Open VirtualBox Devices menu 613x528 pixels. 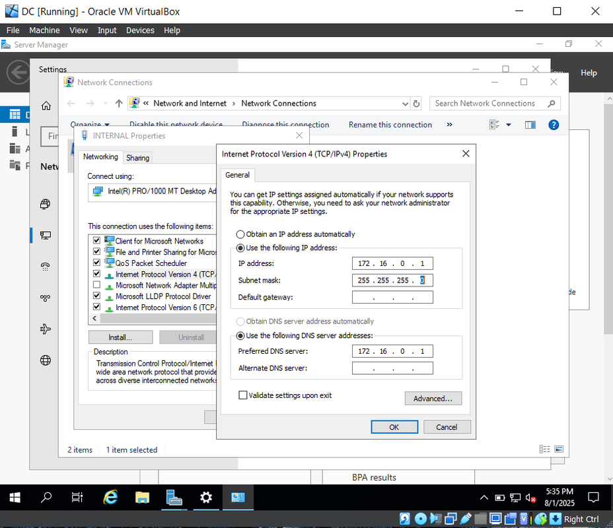tap(140, 30)
